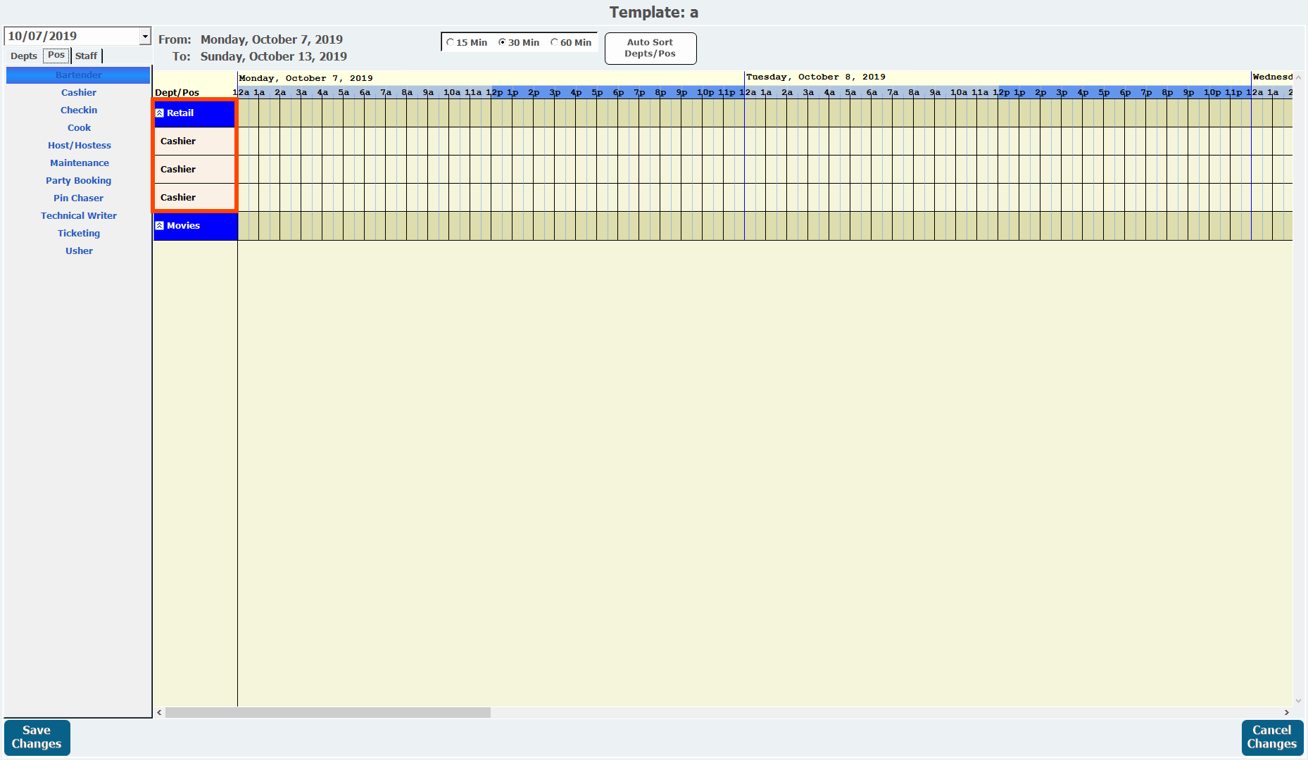The height and width of the screenshot is (760, 1308).
Task: Select the 60 Min interval option
Action: coord(555,42)
